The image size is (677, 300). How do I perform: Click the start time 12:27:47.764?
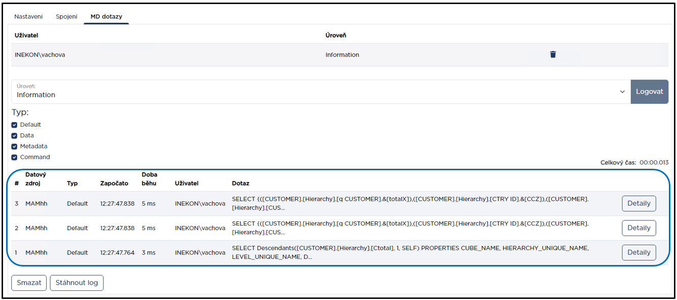tap(118, 252)
